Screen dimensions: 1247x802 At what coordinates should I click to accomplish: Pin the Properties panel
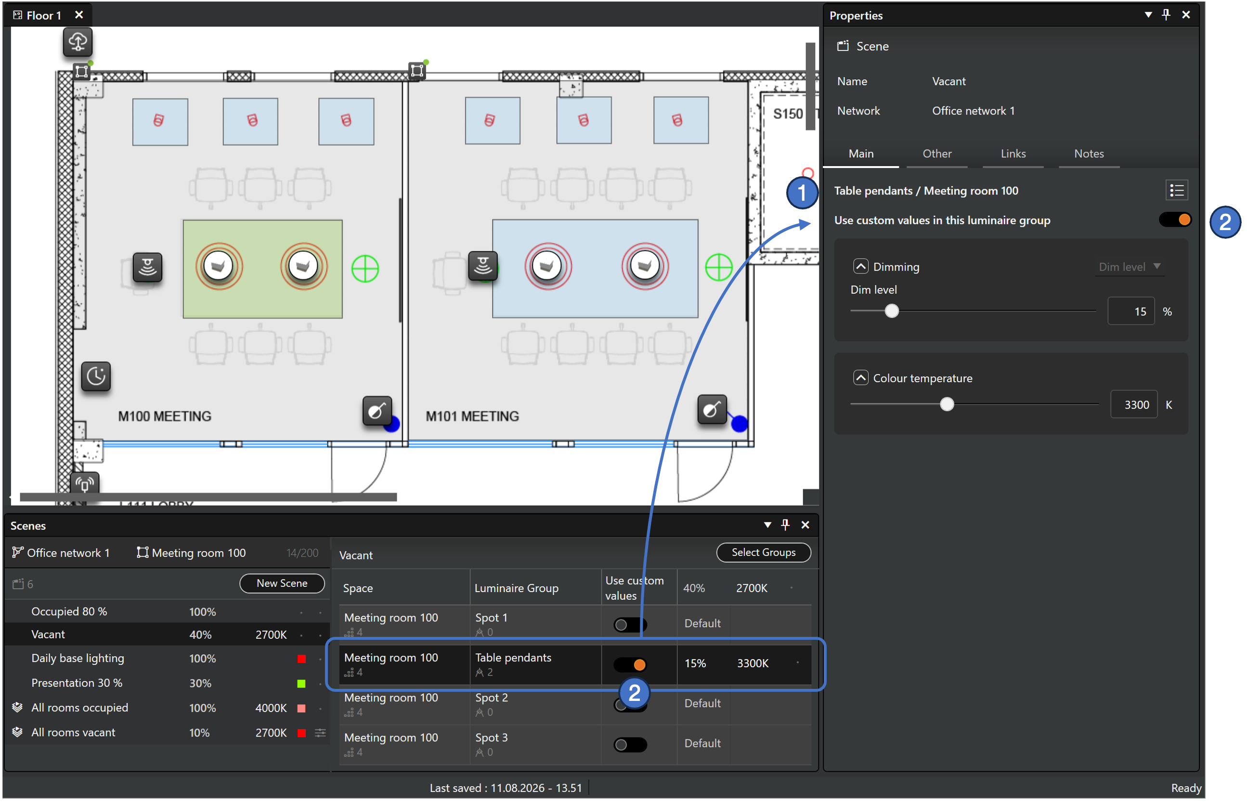[1166, 14]
